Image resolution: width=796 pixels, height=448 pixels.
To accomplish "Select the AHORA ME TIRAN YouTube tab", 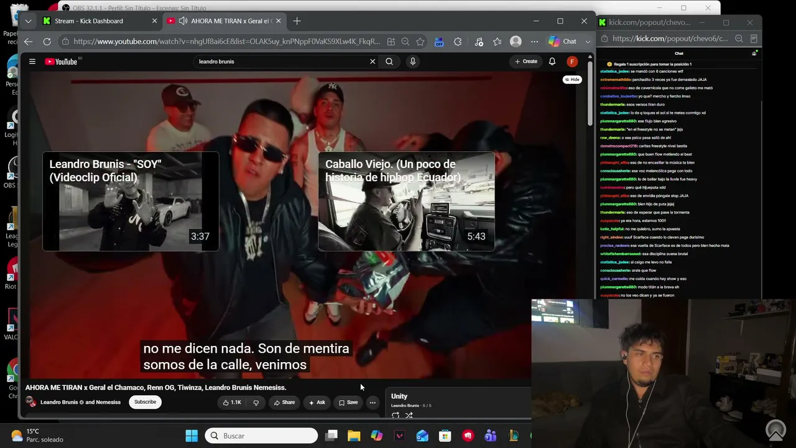I will click(225, 21).
